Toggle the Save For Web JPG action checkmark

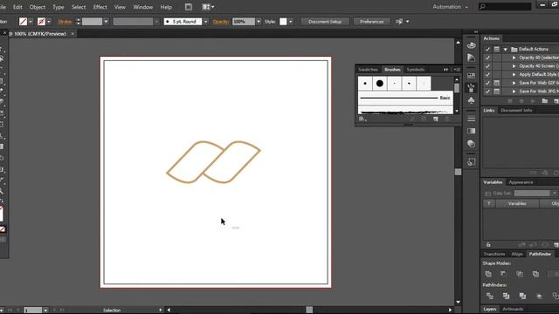pyautogui.click(x=487, y=92)
